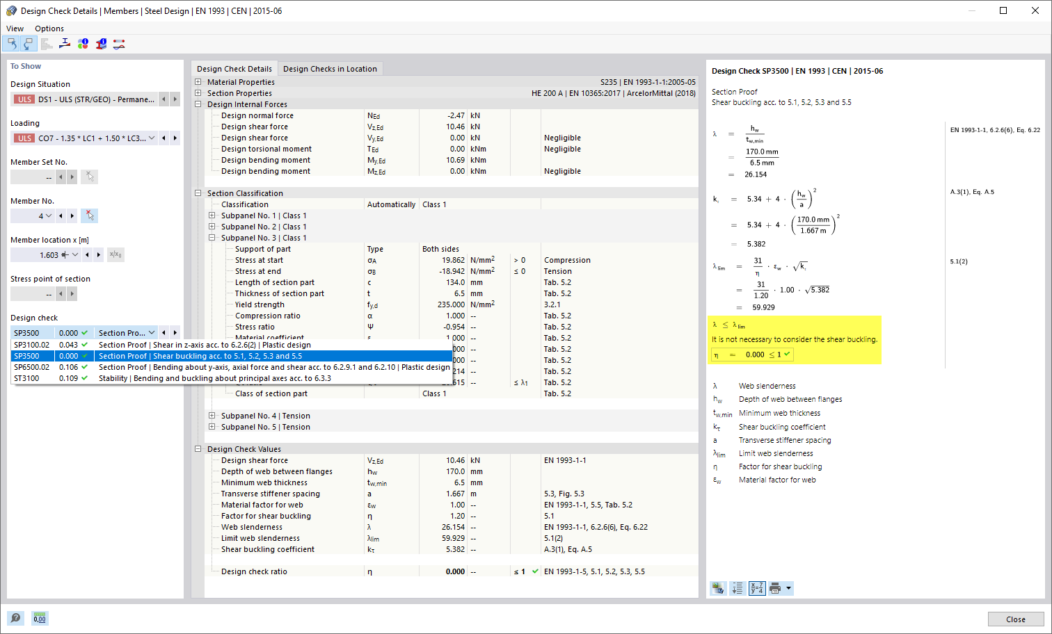Select the Shear buckling coefficient row

click(452, 549)
